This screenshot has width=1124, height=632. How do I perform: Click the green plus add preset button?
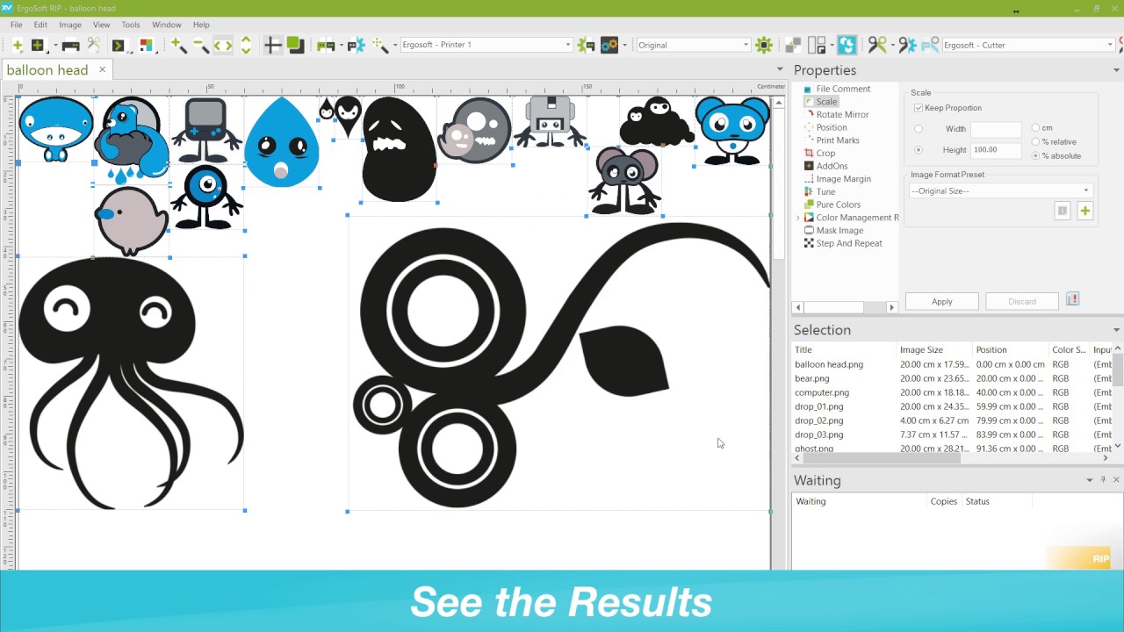[1085, 211]
